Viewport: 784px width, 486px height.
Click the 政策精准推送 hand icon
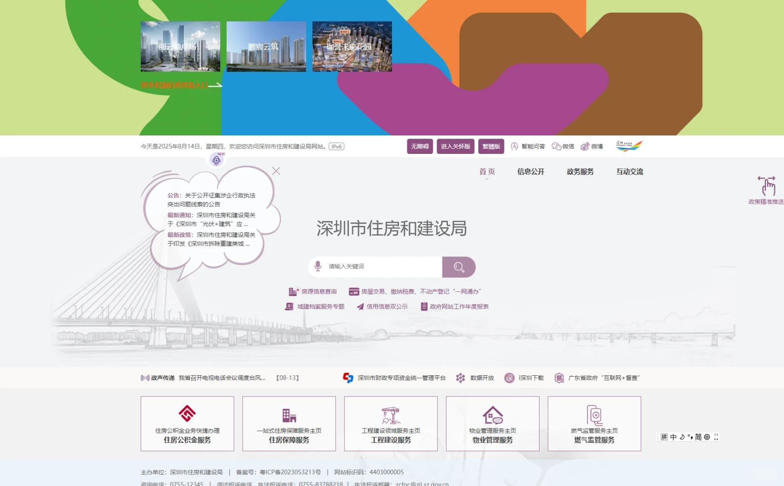(x=766, y=185)
